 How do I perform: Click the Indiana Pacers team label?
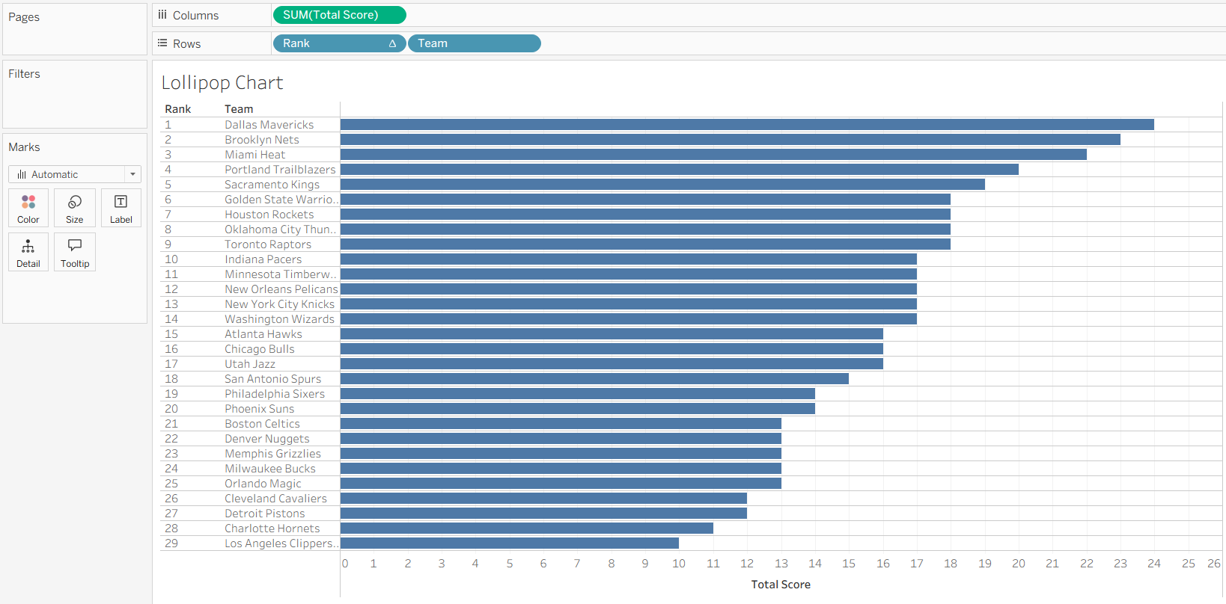pos(263,259)
